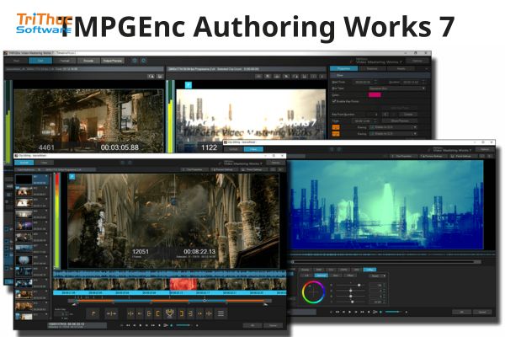Click the red selected range on thumbnail timeline

183,285
